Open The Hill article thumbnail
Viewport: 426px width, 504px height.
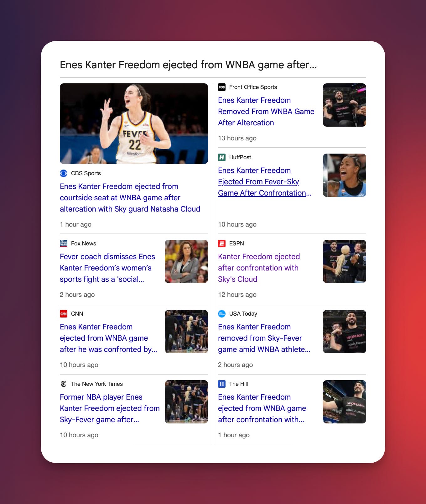(x=345, y=402)
